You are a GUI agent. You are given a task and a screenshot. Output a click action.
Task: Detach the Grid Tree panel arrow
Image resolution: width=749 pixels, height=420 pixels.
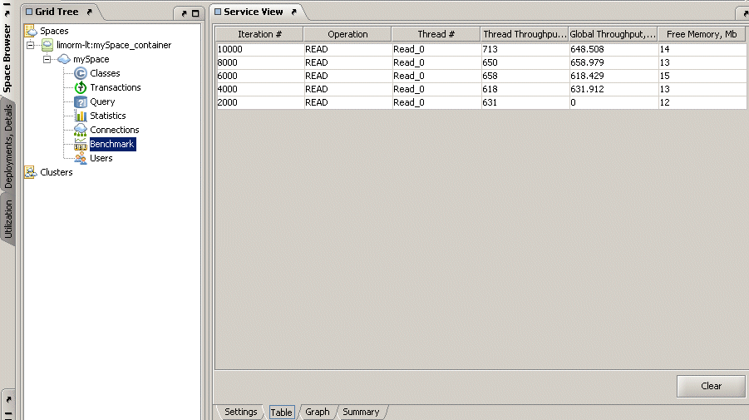(x=89, y=12)
